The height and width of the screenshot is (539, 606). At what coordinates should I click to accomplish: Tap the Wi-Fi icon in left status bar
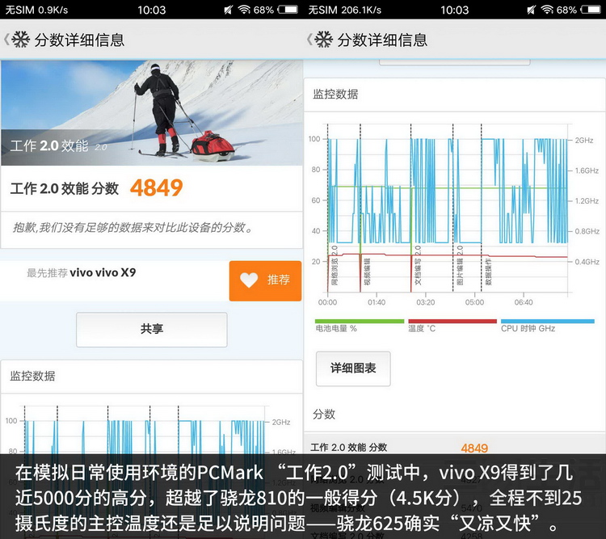click(244, 9)
